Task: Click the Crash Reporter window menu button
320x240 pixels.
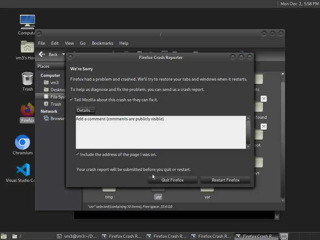Action: point(70,57)
